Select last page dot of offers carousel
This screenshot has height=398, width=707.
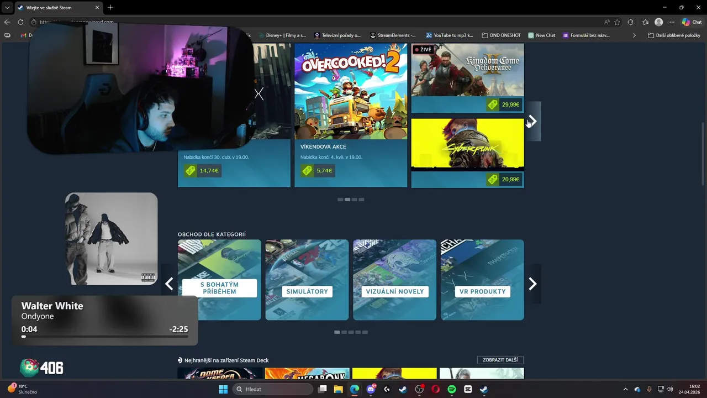pyautogui.click(x=361, y=200)
